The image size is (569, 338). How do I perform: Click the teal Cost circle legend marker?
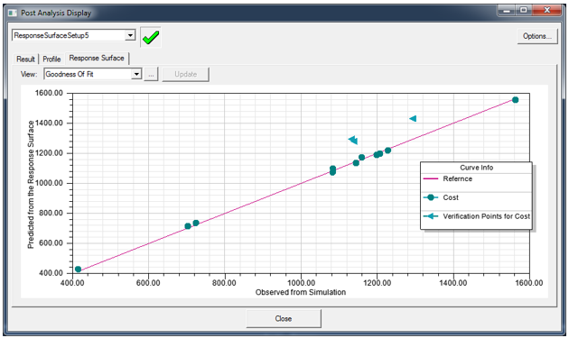pyautogui.click(x=431, y=197)
